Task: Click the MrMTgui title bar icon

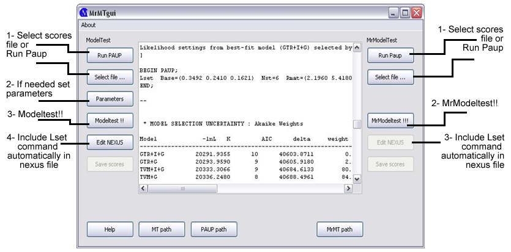Action: [84, 13]
